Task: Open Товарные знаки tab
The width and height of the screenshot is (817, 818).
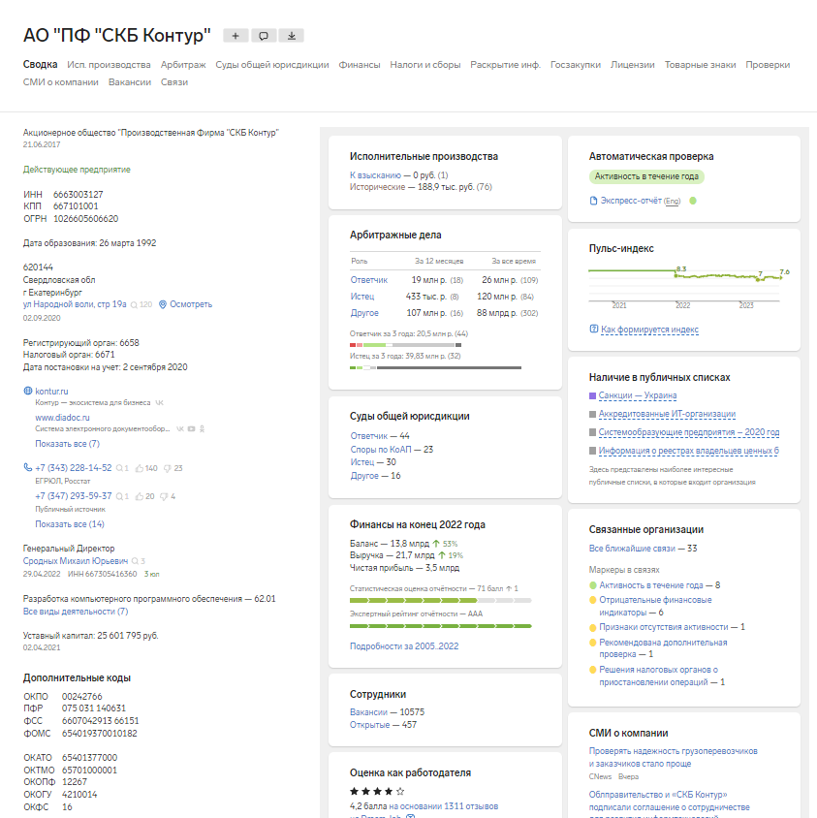Action: tap(700, 65)
